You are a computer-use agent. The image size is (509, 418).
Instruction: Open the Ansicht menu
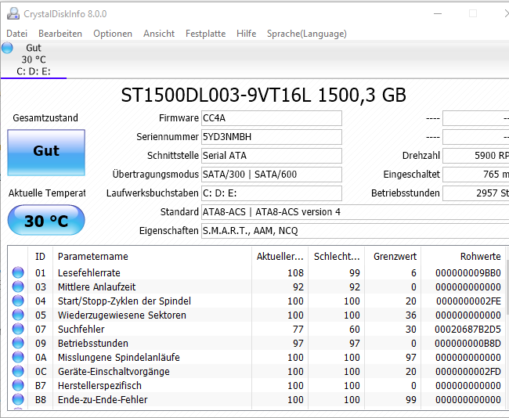click(x=159, y=34)
